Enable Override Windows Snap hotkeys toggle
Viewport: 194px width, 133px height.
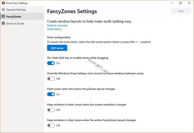click(51, 79)
